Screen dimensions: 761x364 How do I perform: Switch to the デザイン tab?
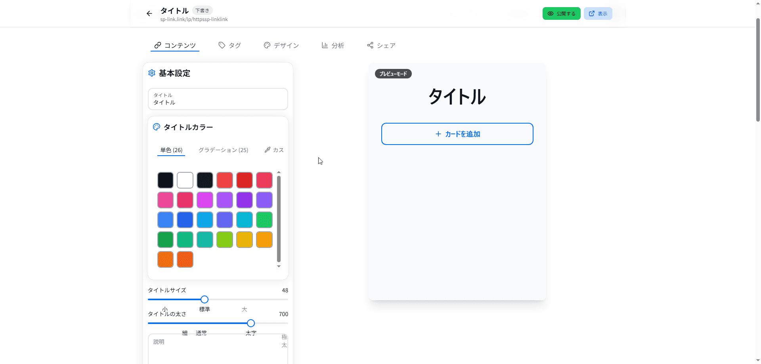pyautogui.click(x=281, y=45)
